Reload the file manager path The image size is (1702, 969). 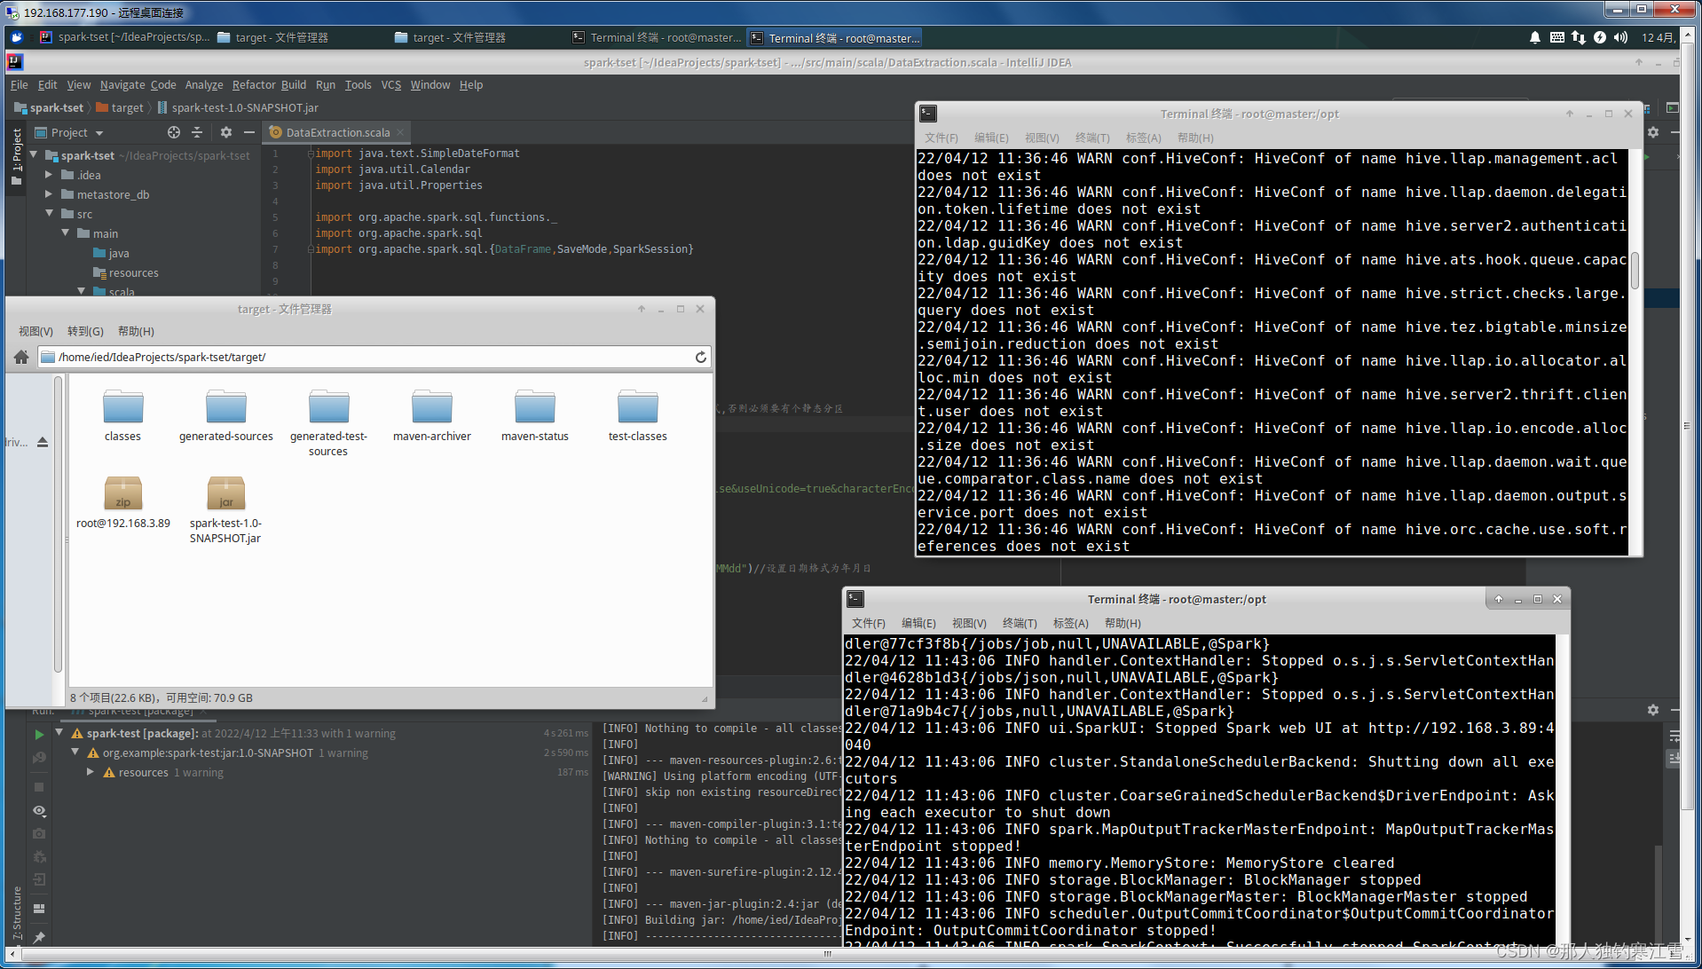pos(701,357)
